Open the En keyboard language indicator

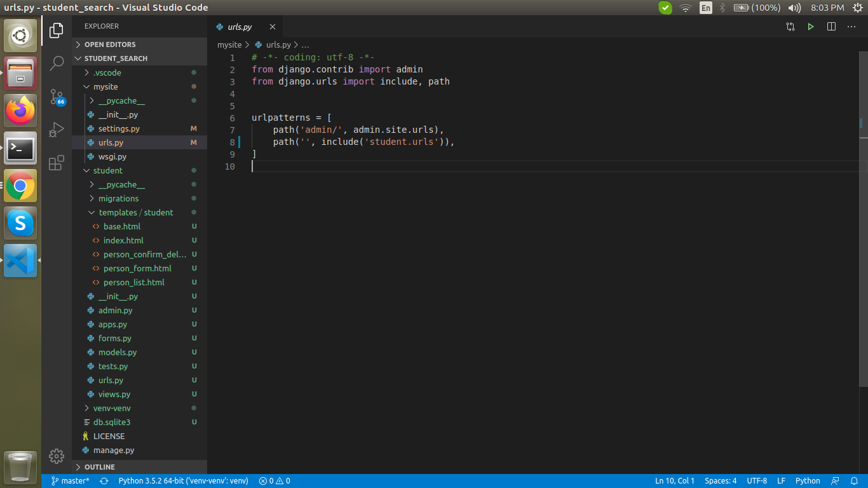coord(706,8)
